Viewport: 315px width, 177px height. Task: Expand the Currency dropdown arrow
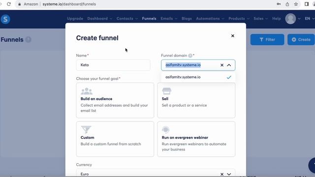[x=229, y=174]
